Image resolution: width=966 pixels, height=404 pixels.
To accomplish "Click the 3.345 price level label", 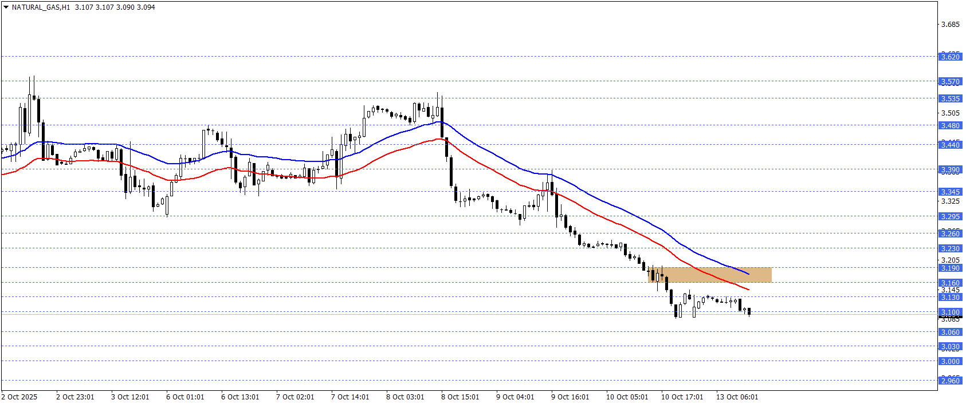I will coord(950,192).
